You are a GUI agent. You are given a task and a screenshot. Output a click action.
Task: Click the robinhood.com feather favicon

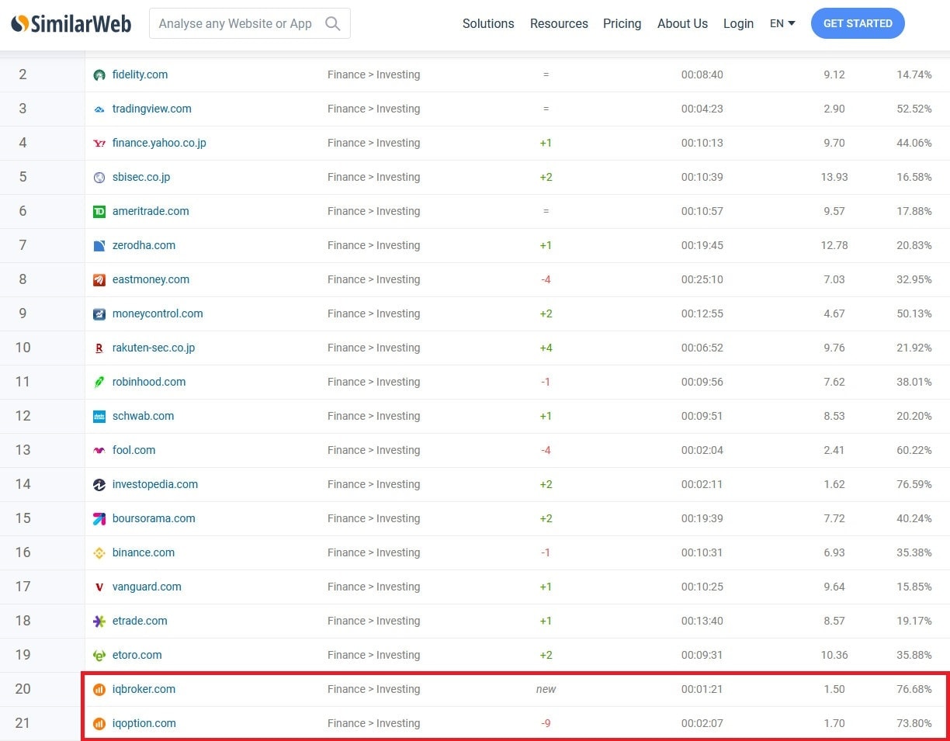(99, 383)
